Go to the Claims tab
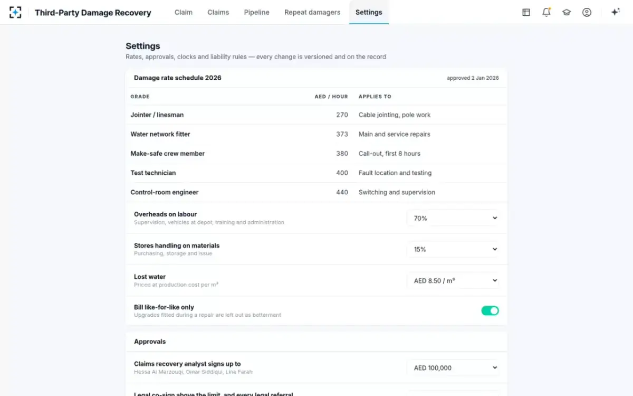Image resolution: width=633 pixels, height=396 pixels. coord(218,12)
